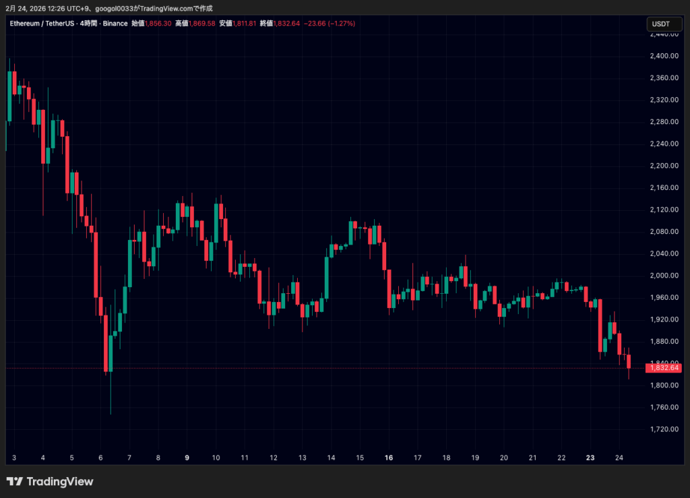Click the bold 9 date label
The image size is (690, 498).
pyautogui.click(x=187, y=458)
